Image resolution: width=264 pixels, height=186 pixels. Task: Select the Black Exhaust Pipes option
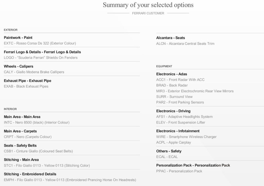tap(26, 86)
